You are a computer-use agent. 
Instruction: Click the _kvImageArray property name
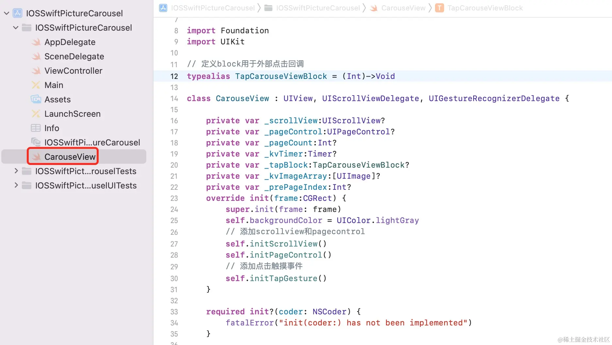pos(296,176)
